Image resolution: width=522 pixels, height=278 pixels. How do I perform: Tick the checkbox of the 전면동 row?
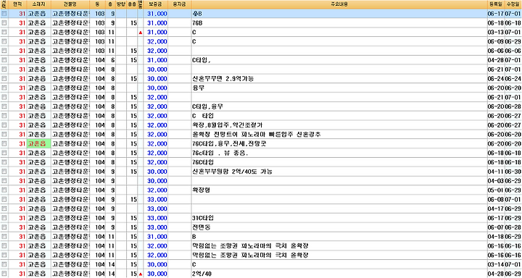tap(4, 228)
